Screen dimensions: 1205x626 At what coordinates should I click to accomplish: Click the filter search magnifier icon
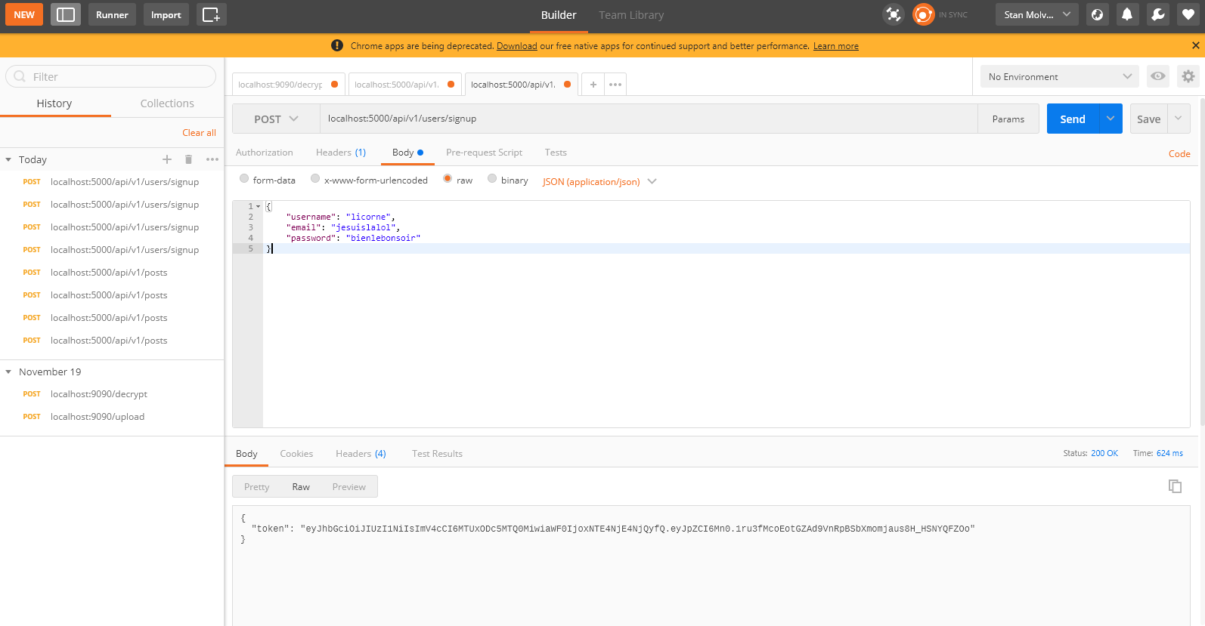coord(20,76)
